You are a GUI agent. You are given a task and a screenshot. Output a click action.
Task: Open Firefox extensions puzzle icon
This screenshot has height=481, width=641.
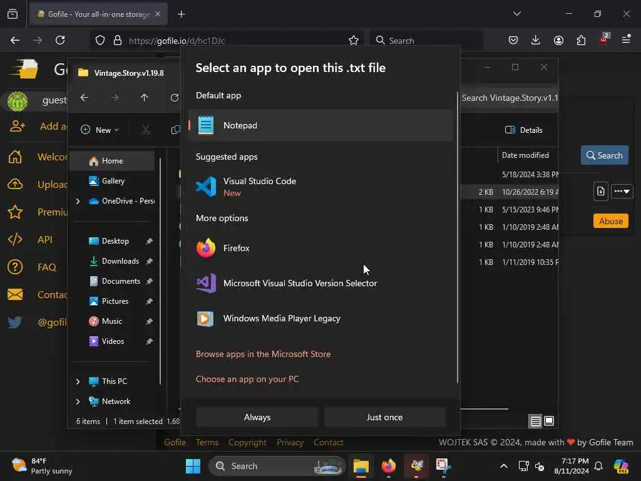tap(581, 40)
